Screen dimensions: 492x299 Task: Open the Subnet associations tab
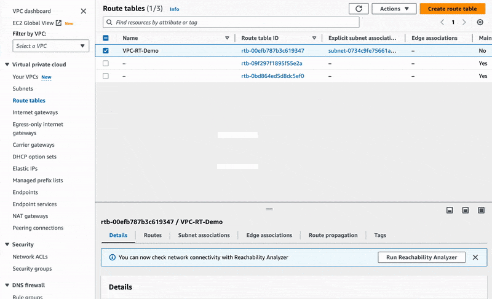coord(204,235)
